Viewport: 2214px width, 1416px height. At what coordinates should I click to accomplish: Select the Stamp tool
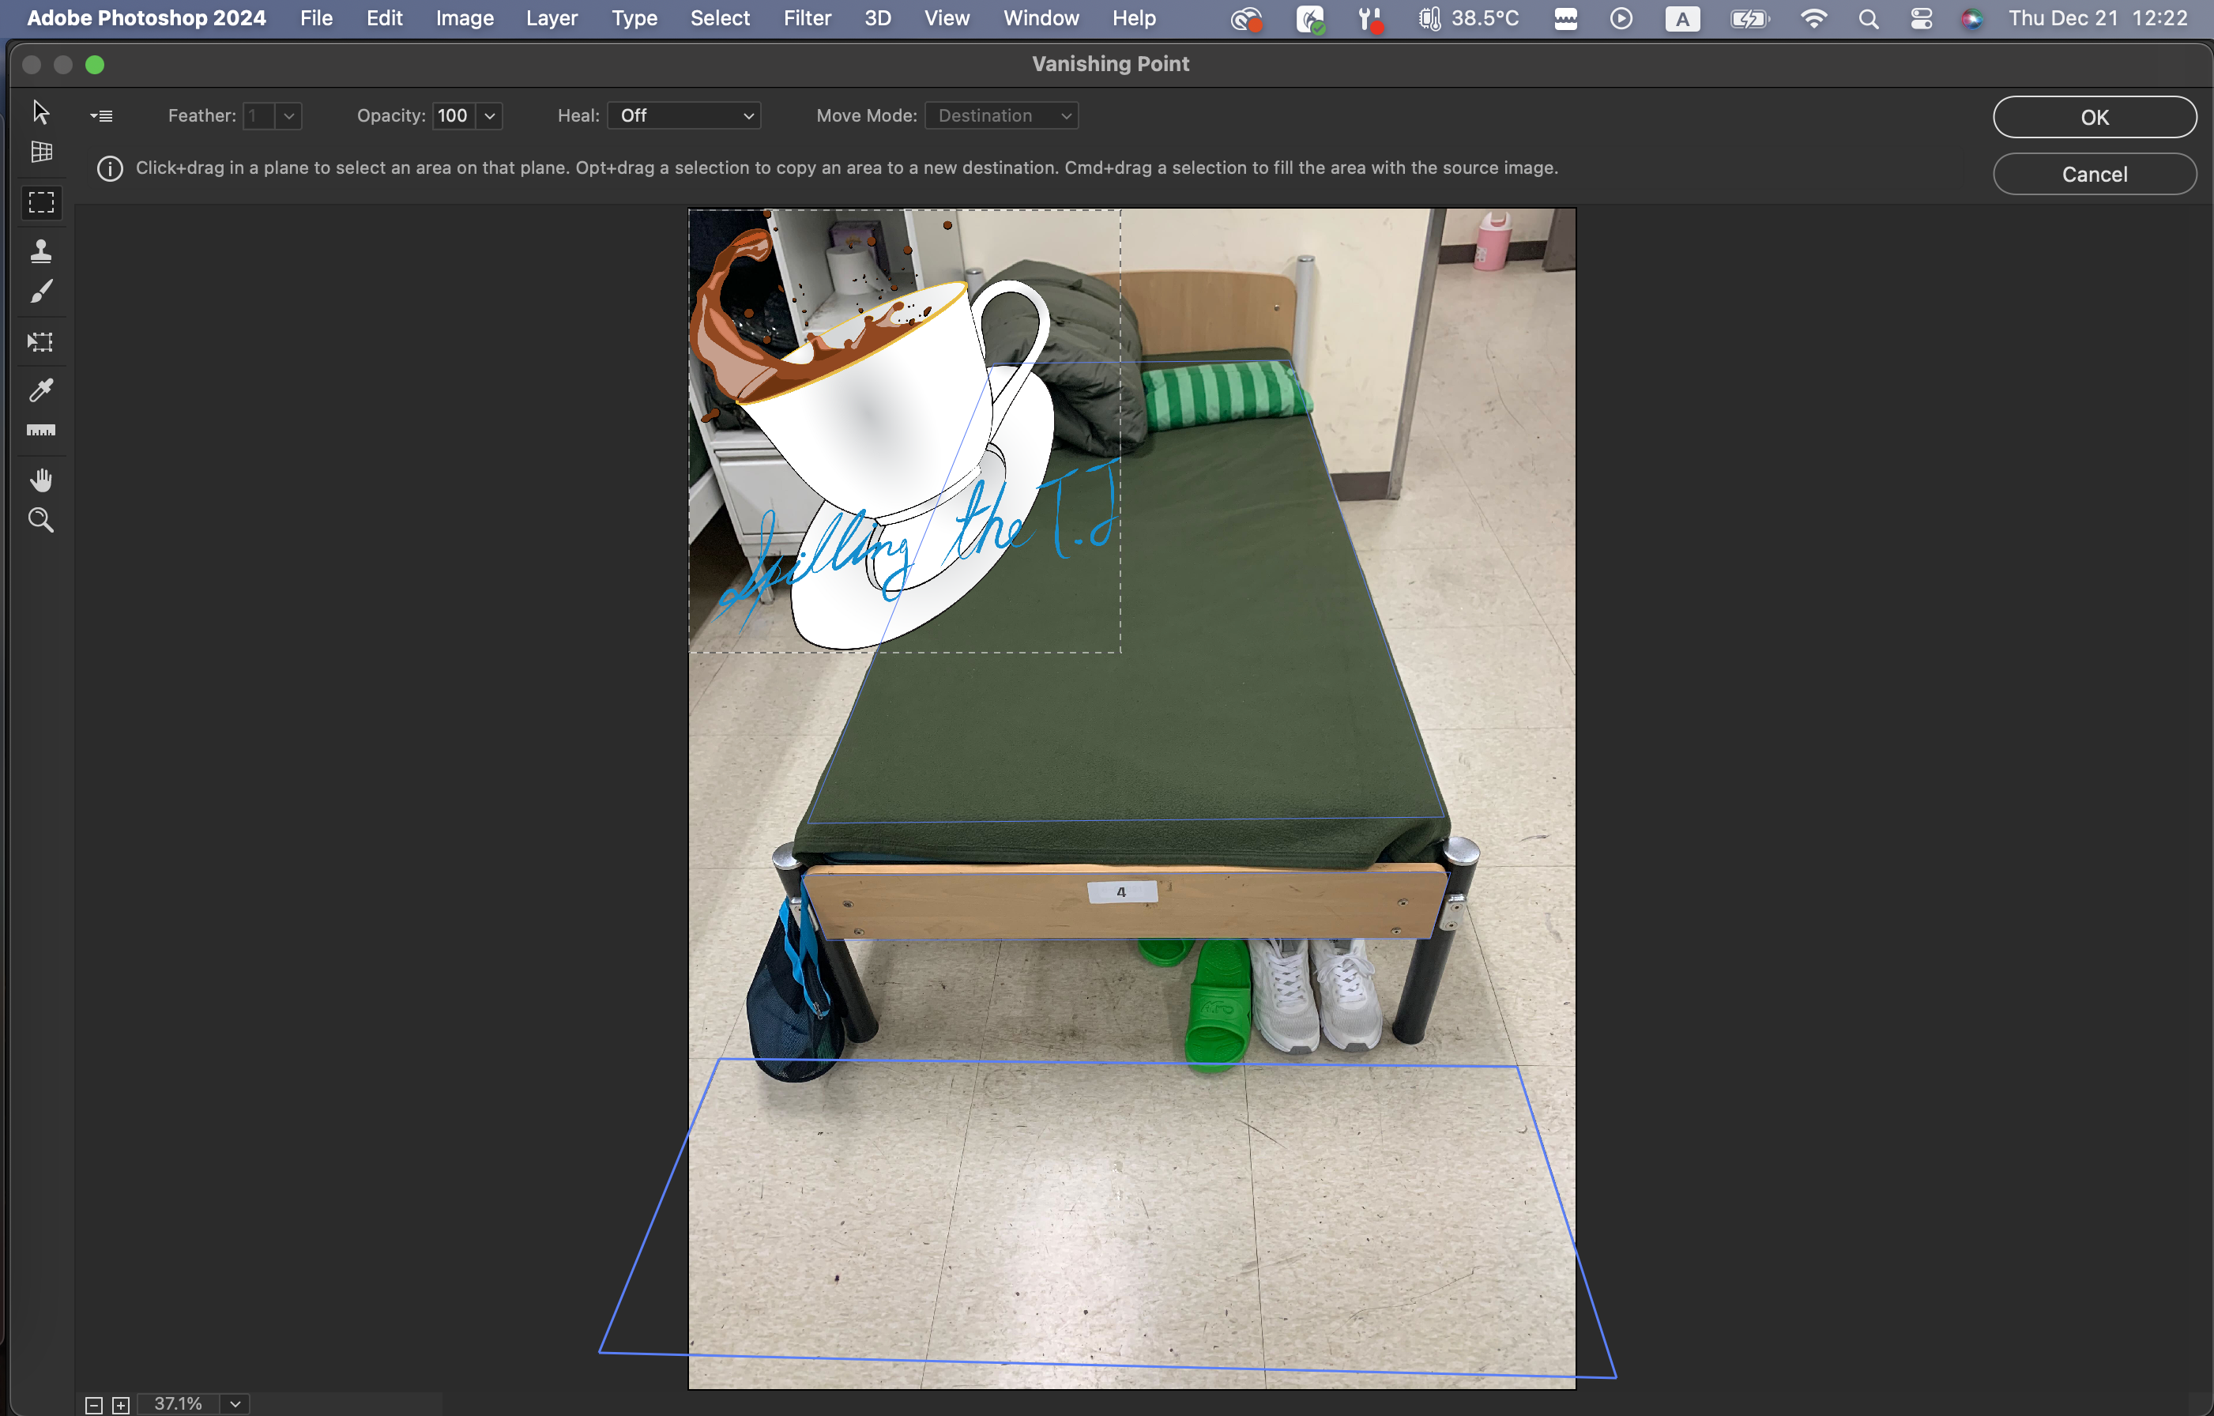tap(40, 250)
